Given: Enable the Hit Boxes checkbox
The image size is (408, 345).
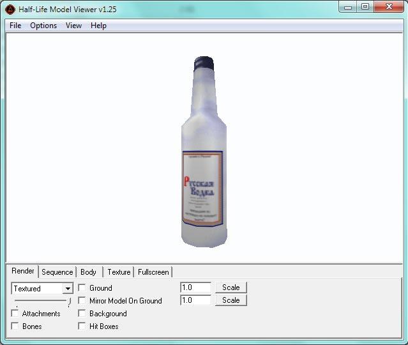Looking at the screenshot, I should point(82,326).
